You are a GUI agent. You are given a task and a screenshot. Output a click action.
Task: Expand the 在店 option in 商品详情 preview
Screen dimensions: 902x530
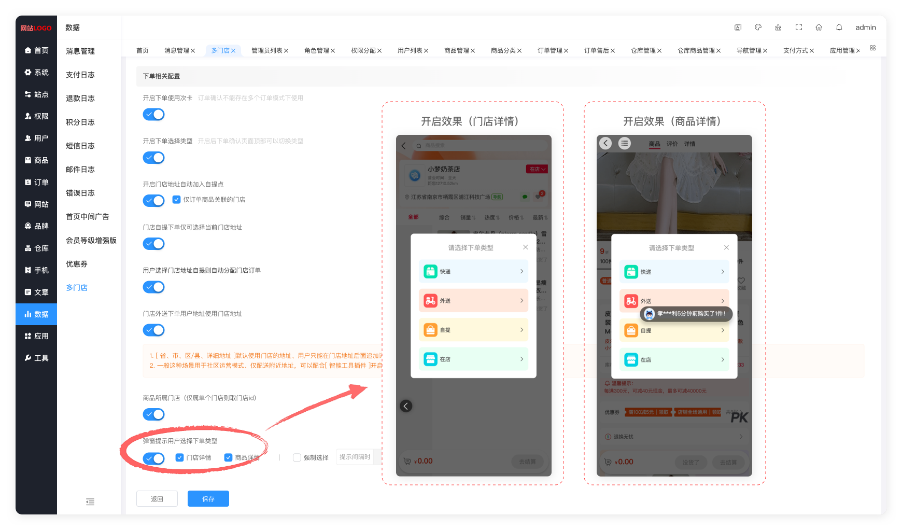674,359
